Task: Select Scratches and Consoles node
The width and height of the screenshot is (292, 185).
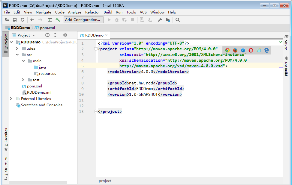Action: click(39, 105)
